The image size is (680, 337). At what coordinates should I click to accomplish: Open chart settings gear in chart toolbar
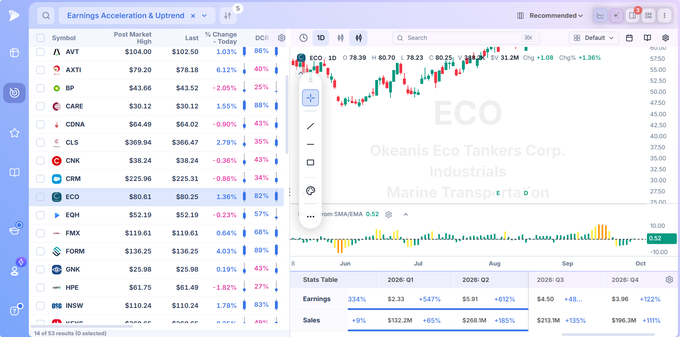(x=666, y=38)
